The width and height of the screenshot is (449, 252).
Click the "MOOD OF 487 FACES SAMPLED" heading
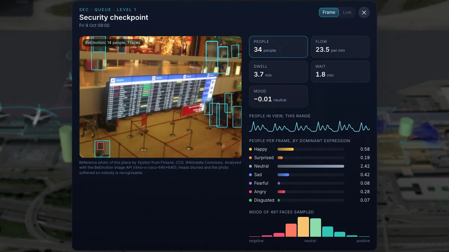(281, 212)
